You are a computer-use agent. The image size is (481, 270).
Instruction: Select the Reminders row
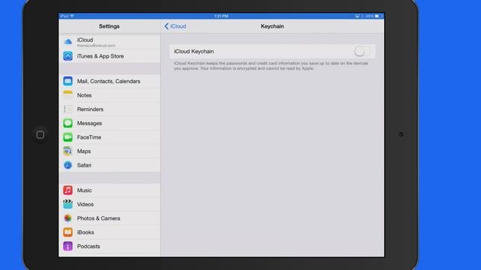coord(109,109)
